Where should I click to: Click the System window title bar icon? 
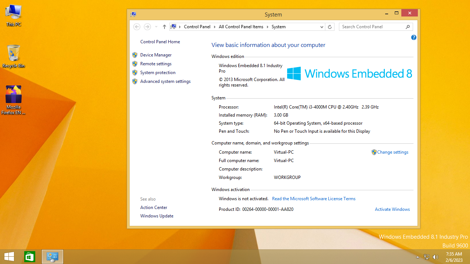133,14
